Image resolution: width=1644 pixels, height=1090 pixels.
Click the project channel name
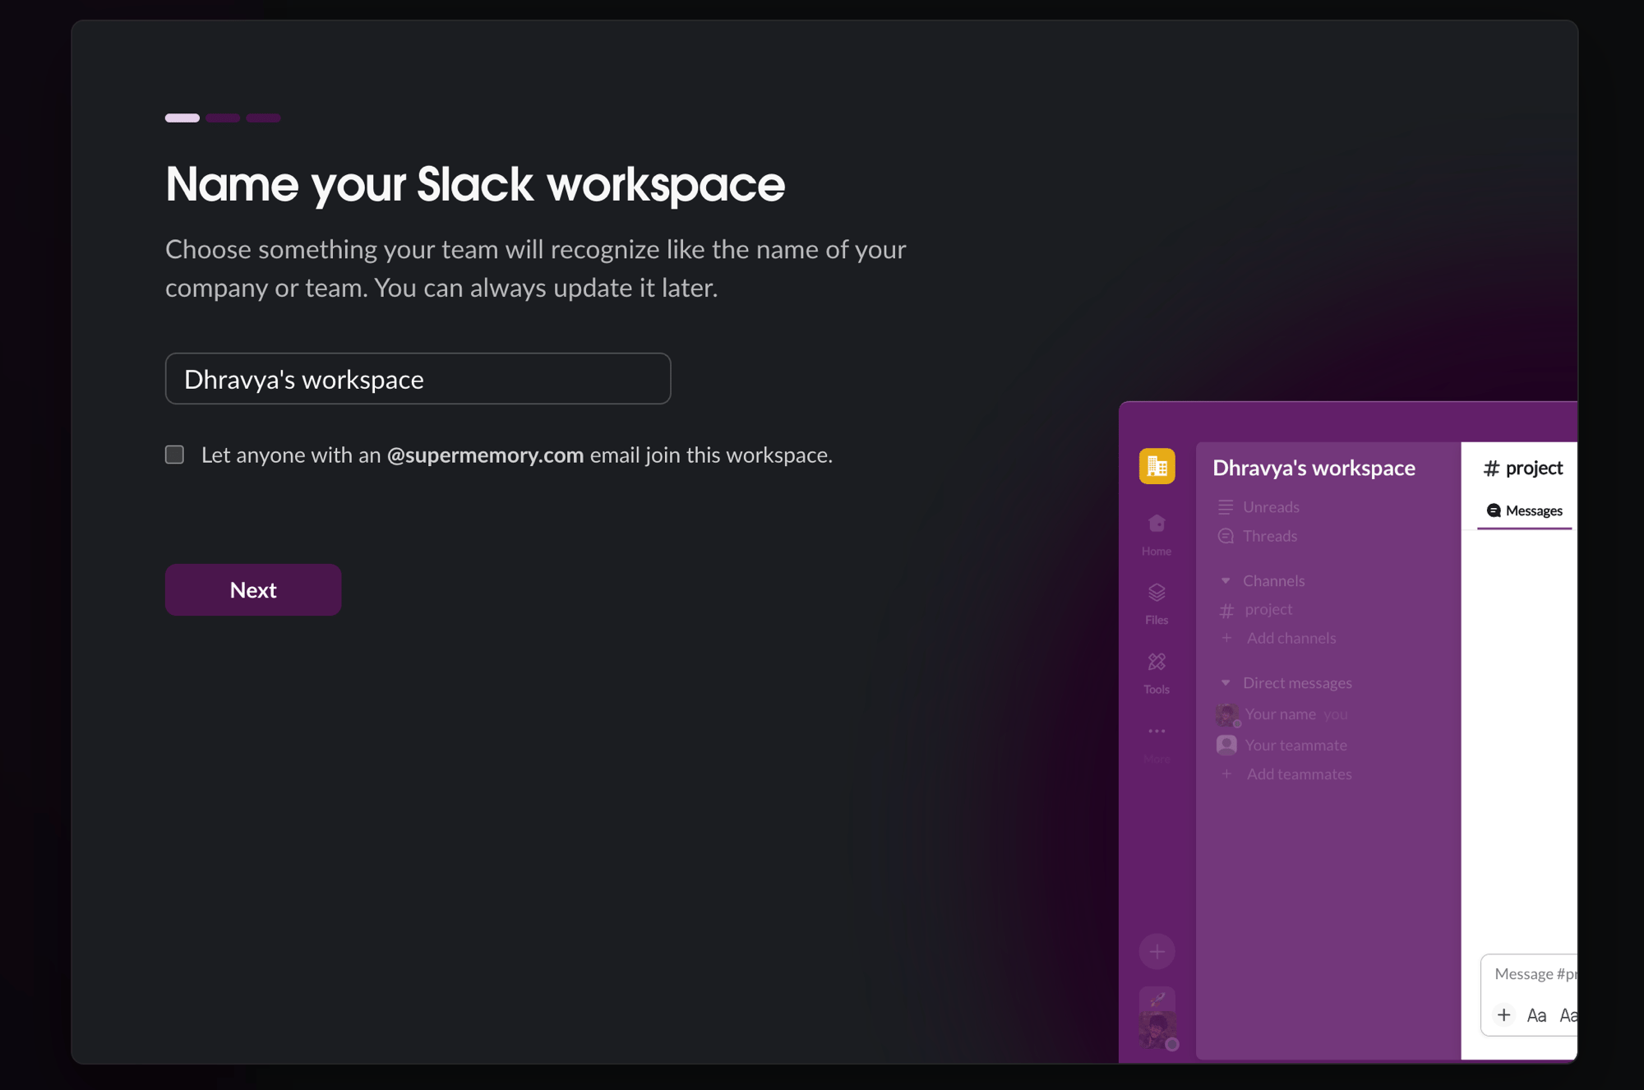pyautogui.click(x=1268, y=609)
